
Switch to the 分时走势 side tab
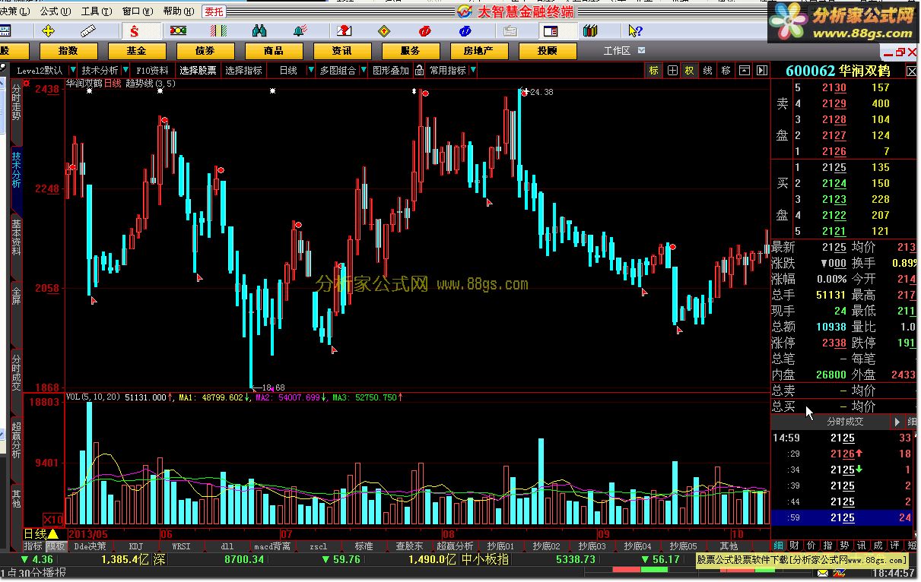(x=16, y=104)
